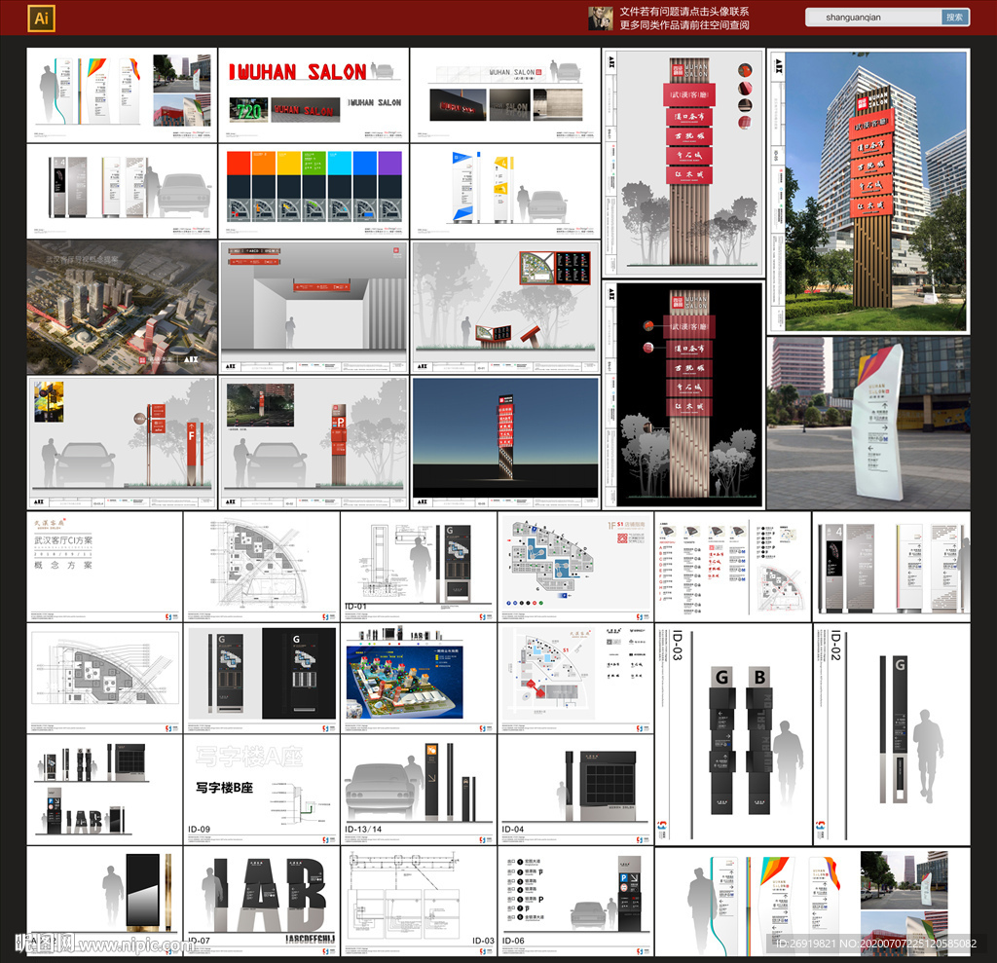The width and height of the screenshot is (997, 963).
Task: Open the 更多同类作品请前往空间查阅 text
Action: tap(684, 24)
